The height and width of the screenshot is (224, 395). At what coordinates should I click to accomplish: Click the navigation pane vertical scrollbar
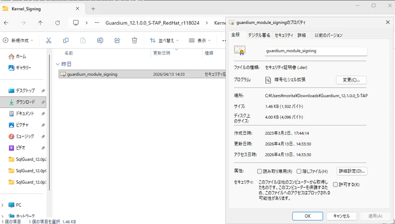pyautogui.click(x=50, y=123)
